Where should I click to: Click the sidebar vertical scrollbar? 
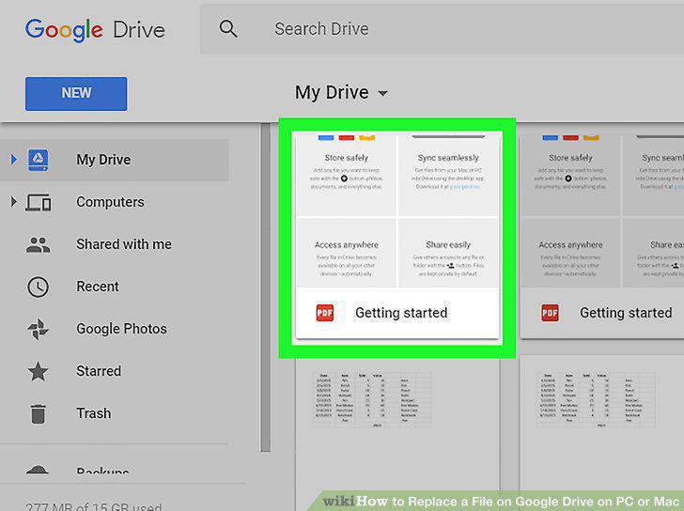click(266, 287)
